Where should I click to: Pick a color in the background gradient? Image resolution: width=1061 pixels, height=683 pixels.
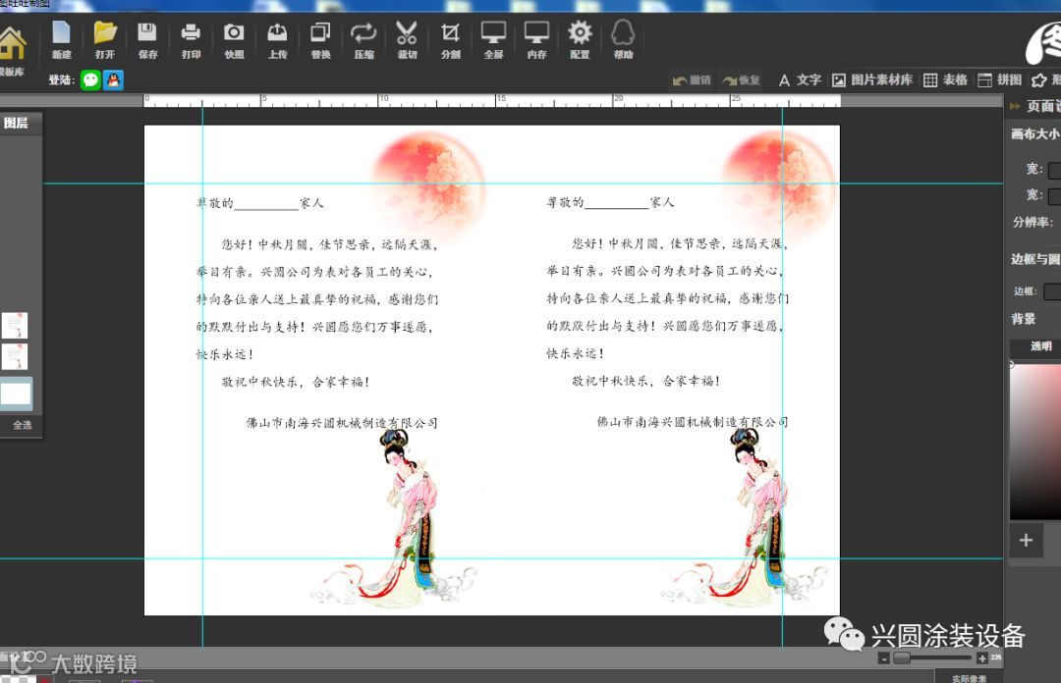pos(1035,441)
